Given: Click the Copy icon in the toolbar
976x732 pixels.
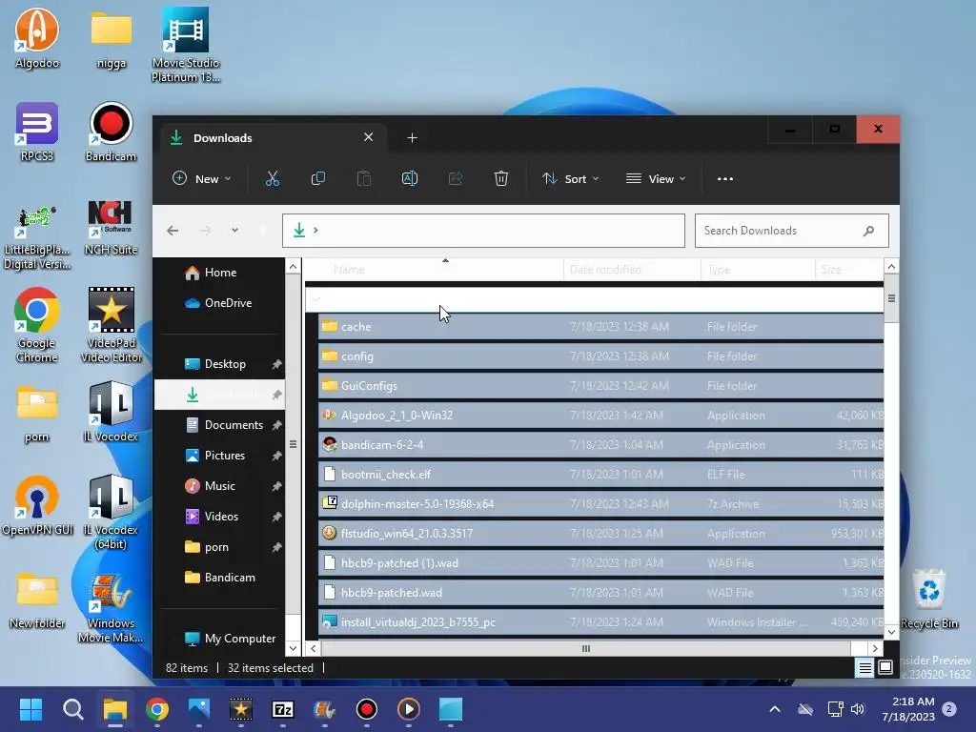Looking at the screenshot, I should point(318,178).
